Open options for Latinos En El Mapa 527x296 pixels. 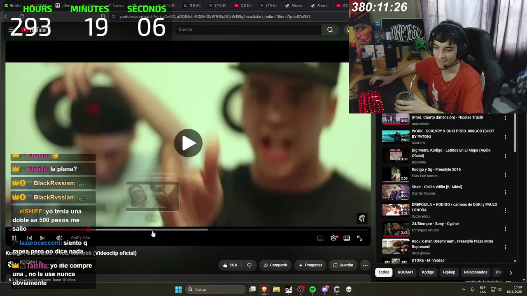pos(505,156)
